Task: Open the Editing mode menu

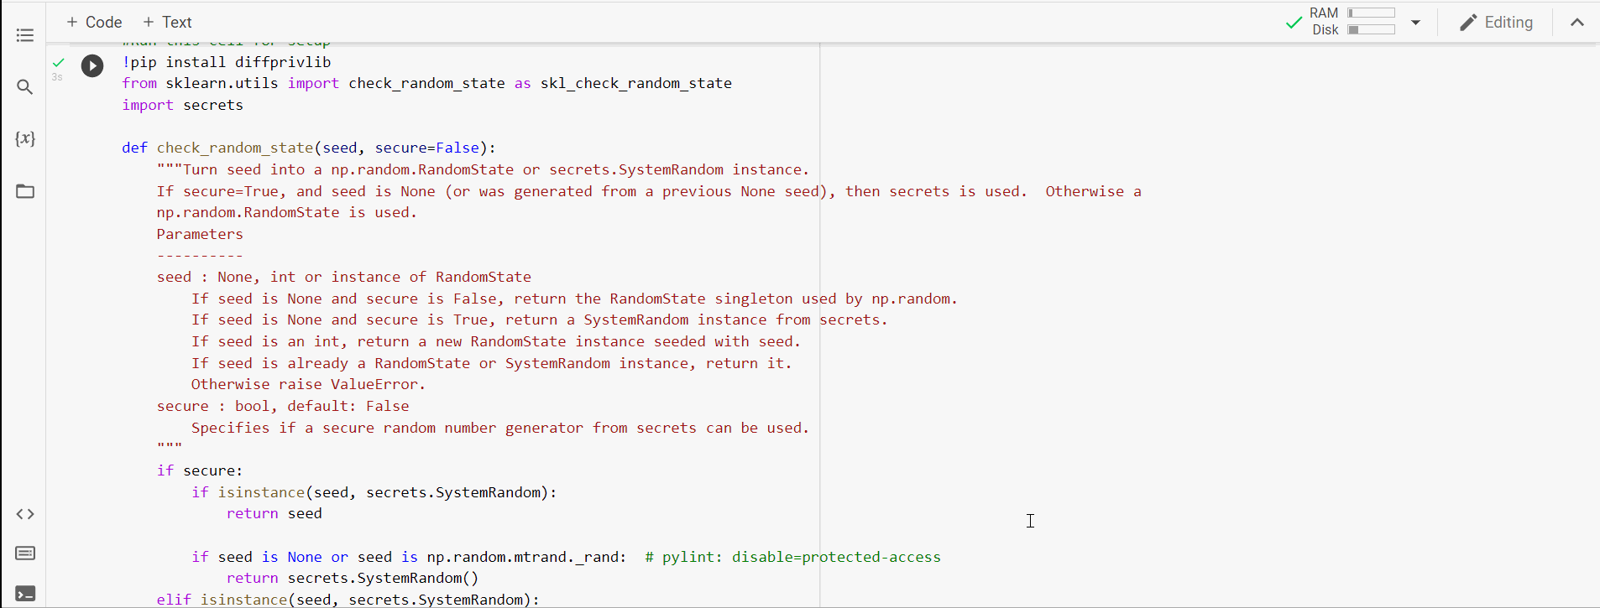Action: point(1497,23)
